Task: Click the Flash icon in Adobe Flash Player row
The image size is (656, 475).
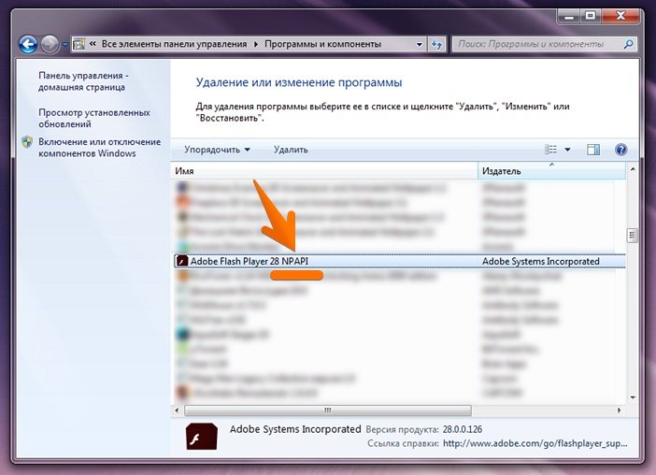Action: [182, 261]
